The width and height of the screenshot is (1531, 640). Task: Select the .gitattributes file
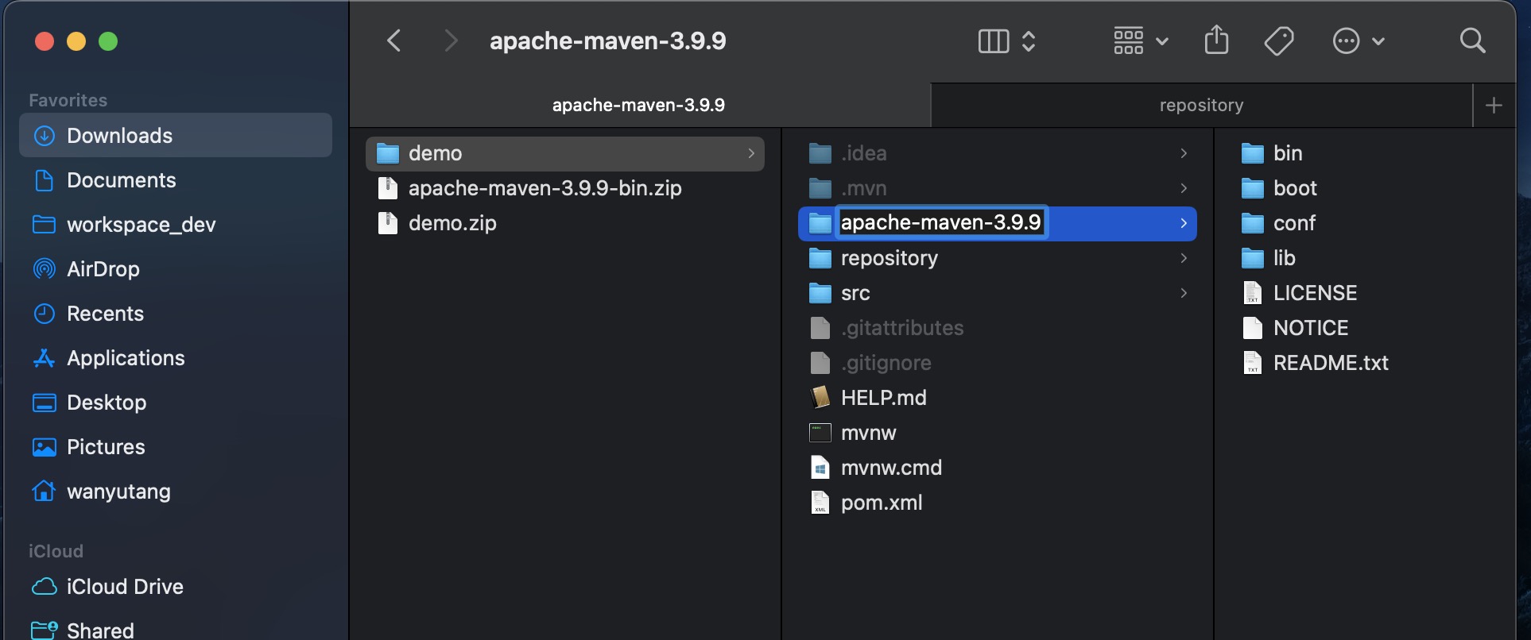pyautogui.click(x=997, y=328)
